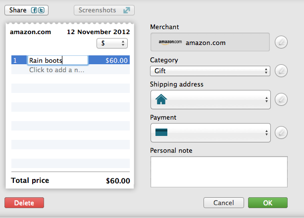Image resolution: width=304 pixels, height=218 pixels.
Task: Click the Total price $60.00 amount
Action: click(118, 180)
